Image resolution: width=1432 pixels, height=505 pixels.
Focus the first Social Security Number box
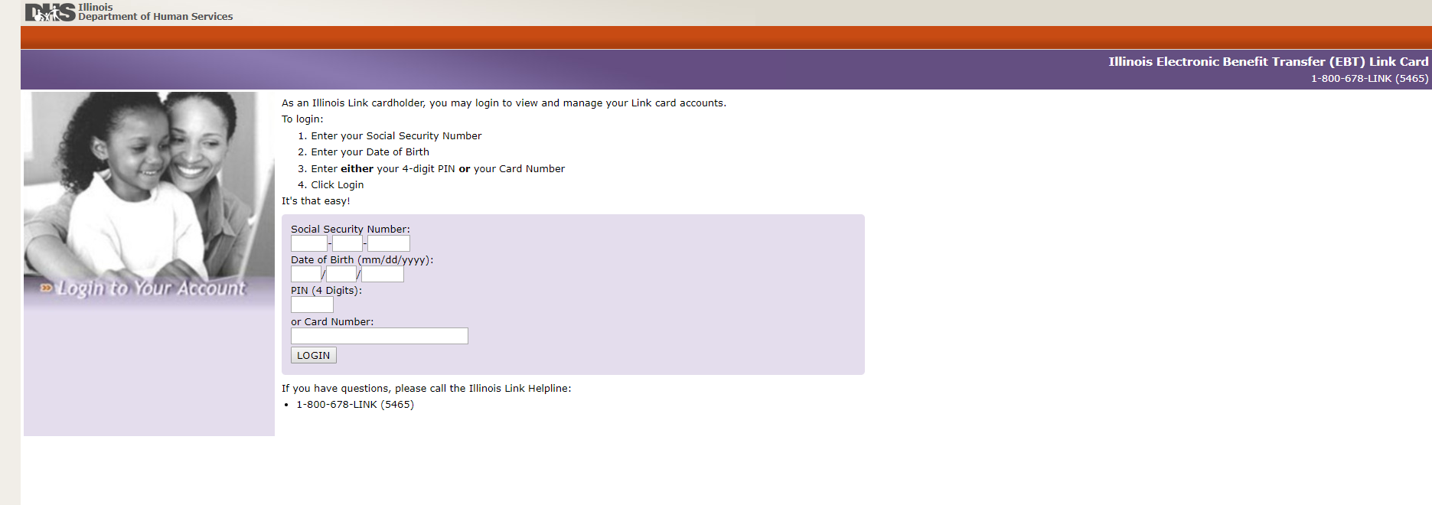[x=309, y=243]
